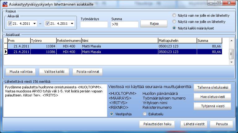
Task: Click the Hae oletusviesti button
Action: [213, 97]
